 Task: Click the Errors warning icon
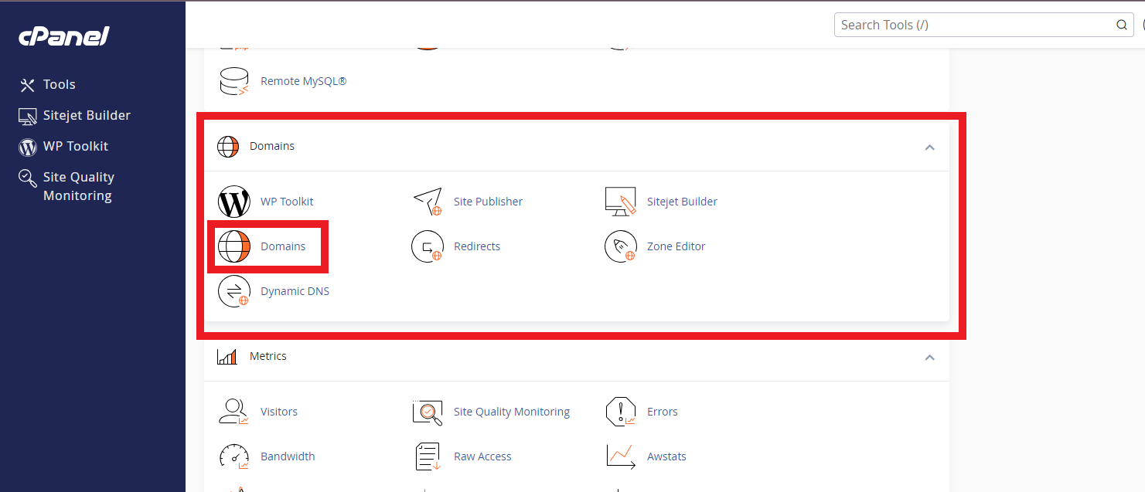pyautogui.click(x=621, y=412)
